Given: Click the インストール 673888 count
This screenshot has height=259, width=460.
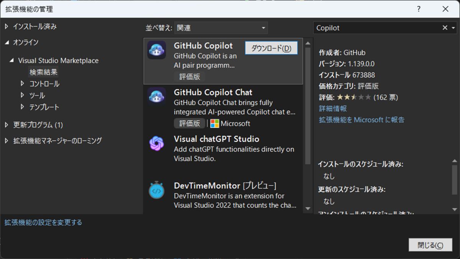Looking at the screenshot, I should (x=347, y=75).
